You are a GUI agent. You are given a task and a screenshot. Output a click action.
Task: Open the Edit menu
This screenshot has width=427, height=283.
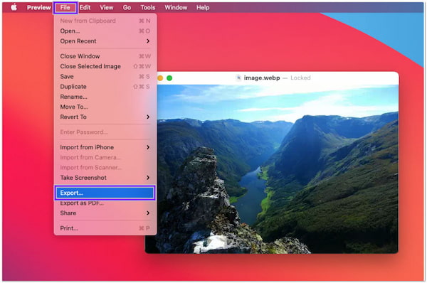click(x=85, y=8)
